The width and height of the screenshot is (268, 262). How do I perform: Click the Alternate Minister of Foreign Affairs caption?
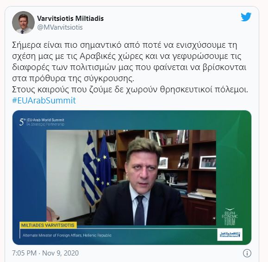67,236
